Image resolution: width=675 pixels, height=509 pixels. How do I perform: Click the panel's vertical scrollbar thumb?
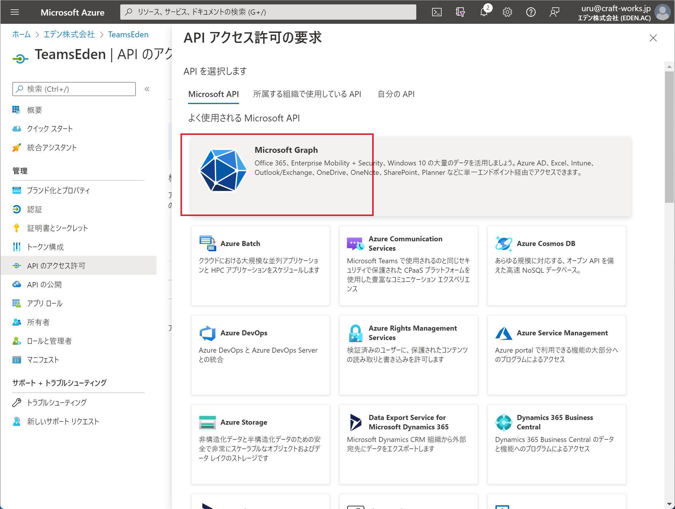(669, 137)
